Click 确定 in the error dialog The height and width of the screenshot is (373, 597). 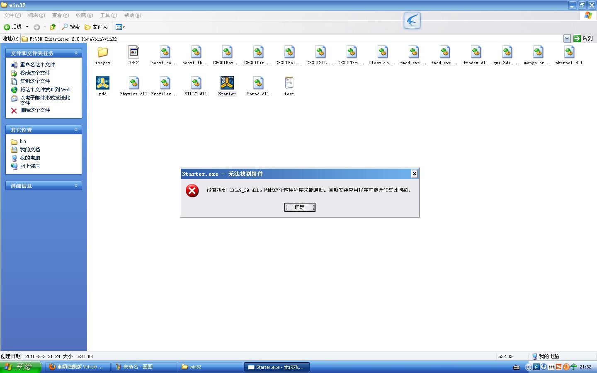pyautogui.click(x=300, y=207)
